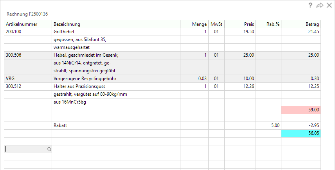Click the Betrag column header
This screenshot has height=170, width=335.
[312, 24]
